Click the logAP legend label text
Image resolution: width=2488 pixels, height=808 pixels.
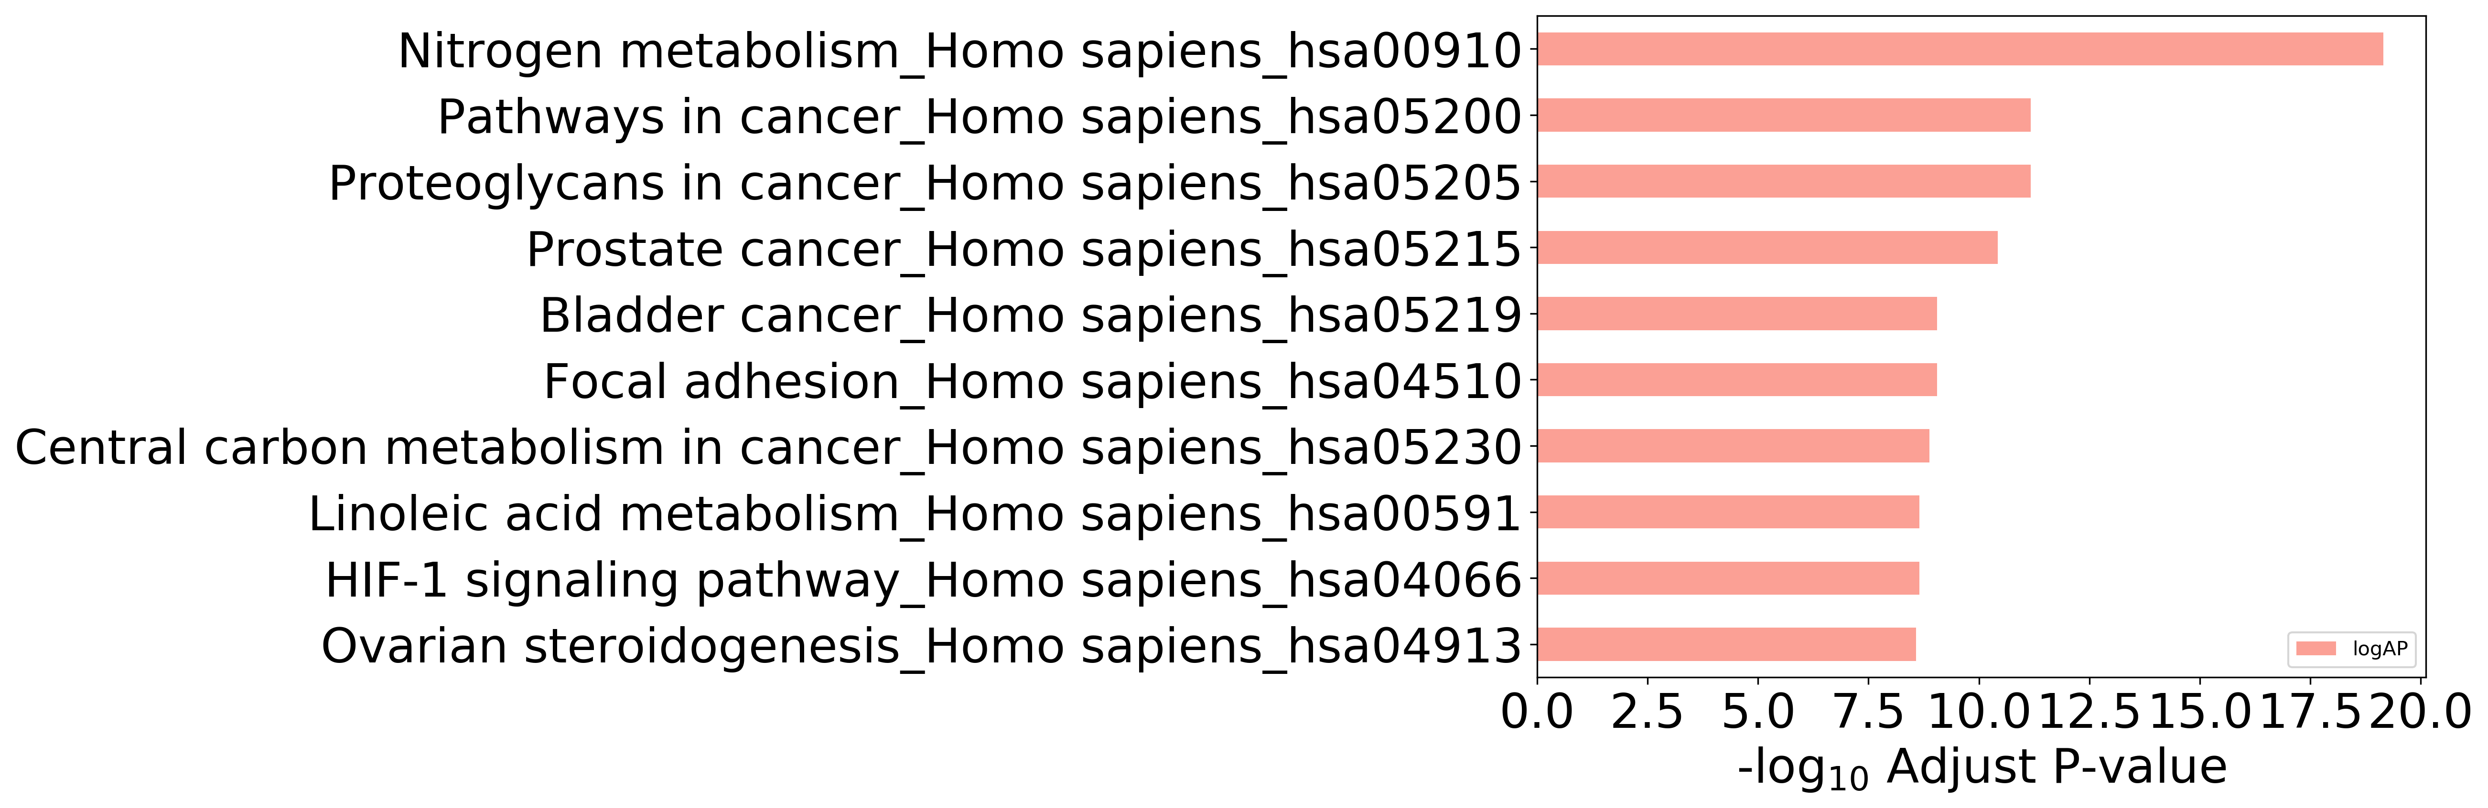click(2380, 649)
